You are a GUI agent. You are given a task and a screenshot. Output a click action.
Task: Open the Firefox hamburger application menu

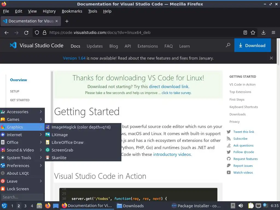click(x=273, y=33)
